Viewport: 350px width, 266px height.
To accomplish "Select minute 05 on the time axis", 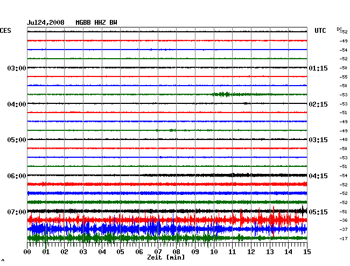I will pyautogui.click(x=120, y=251).
